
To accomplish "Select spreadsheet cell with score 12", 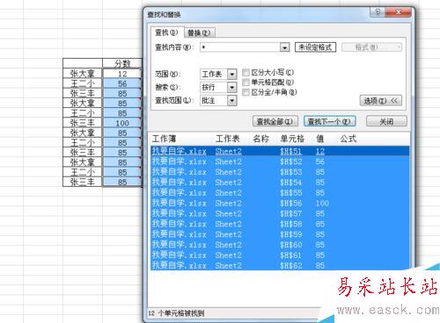I will point(122,74).
